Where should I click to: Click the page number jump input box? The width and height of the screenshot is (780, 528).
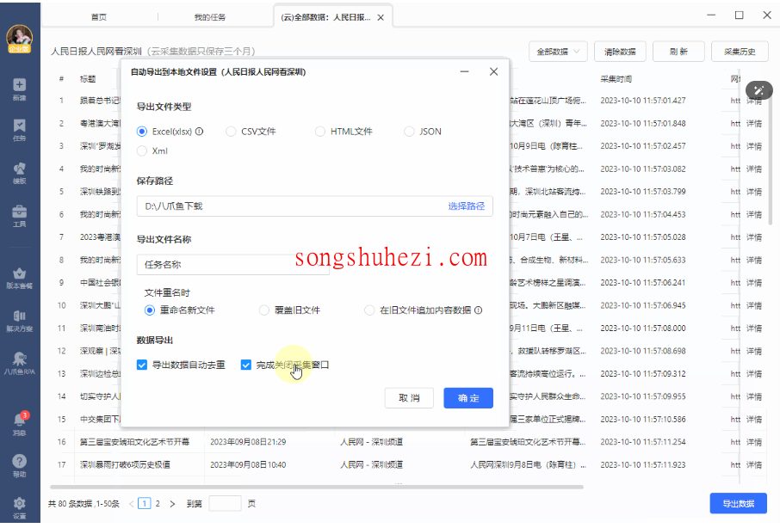[225, 504]
